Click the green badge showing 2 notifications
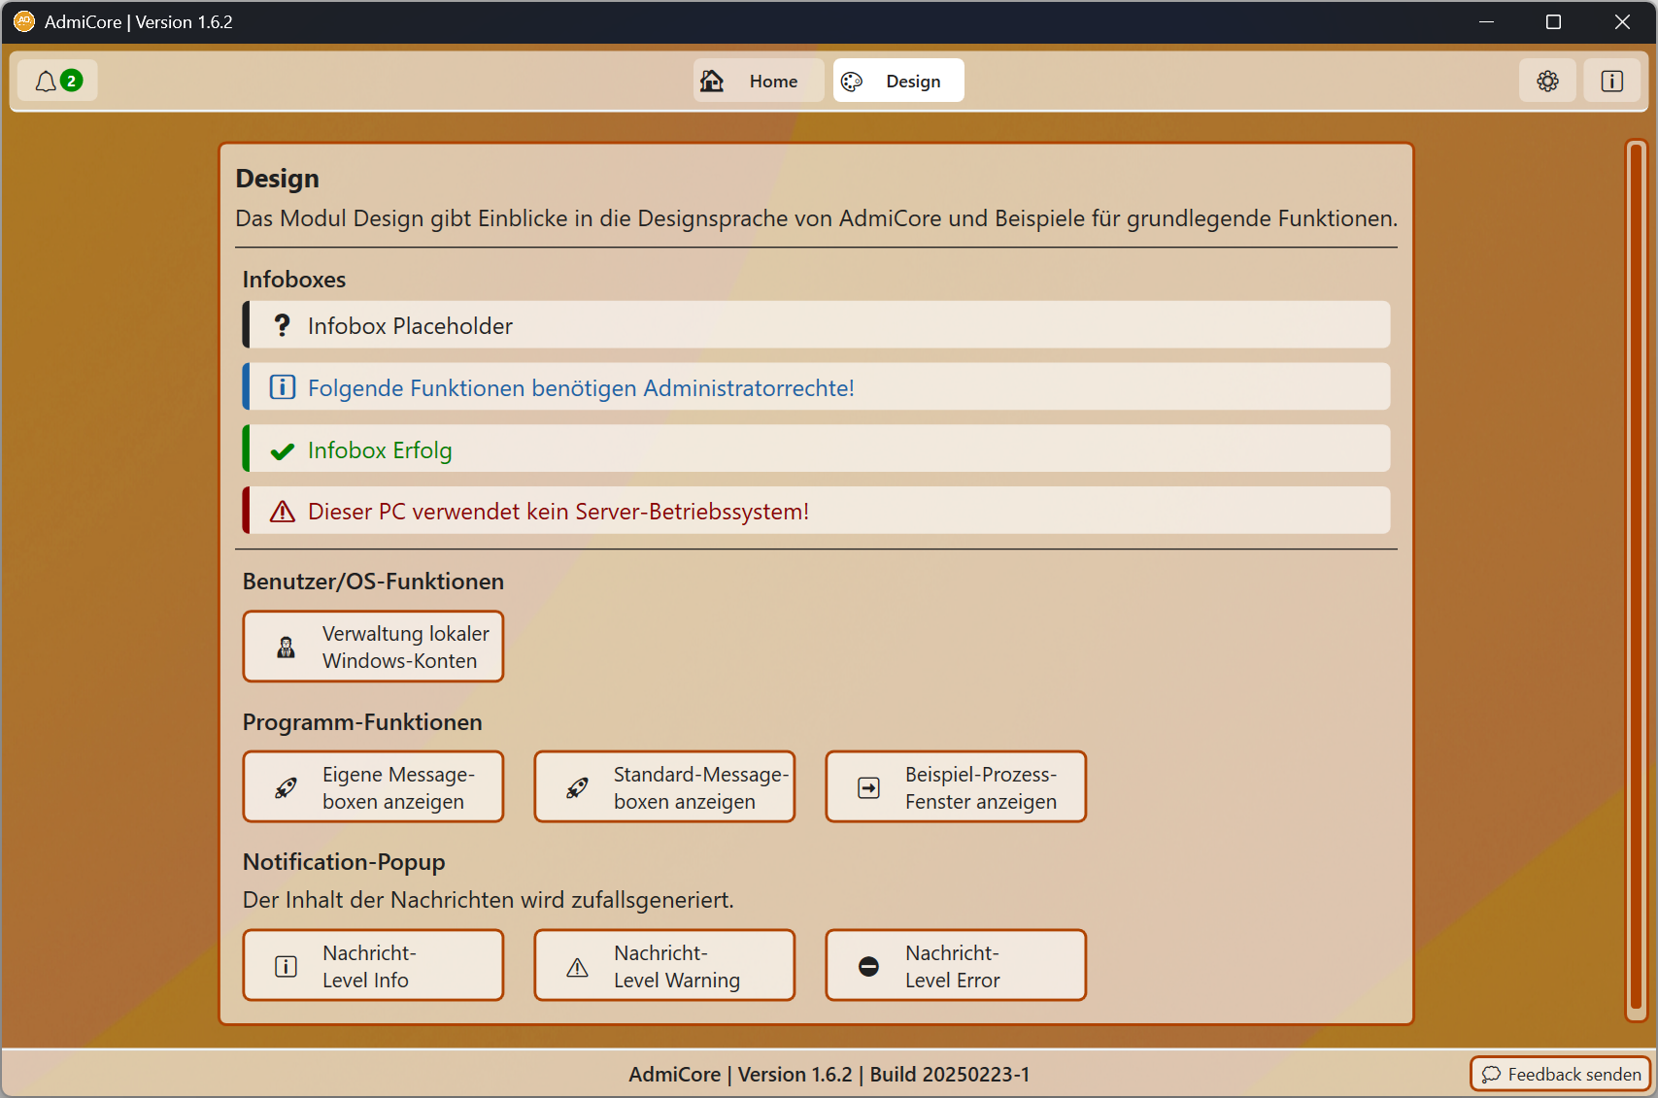The height and width of the screenshot is (1098, 1658). tap(71, 81)
